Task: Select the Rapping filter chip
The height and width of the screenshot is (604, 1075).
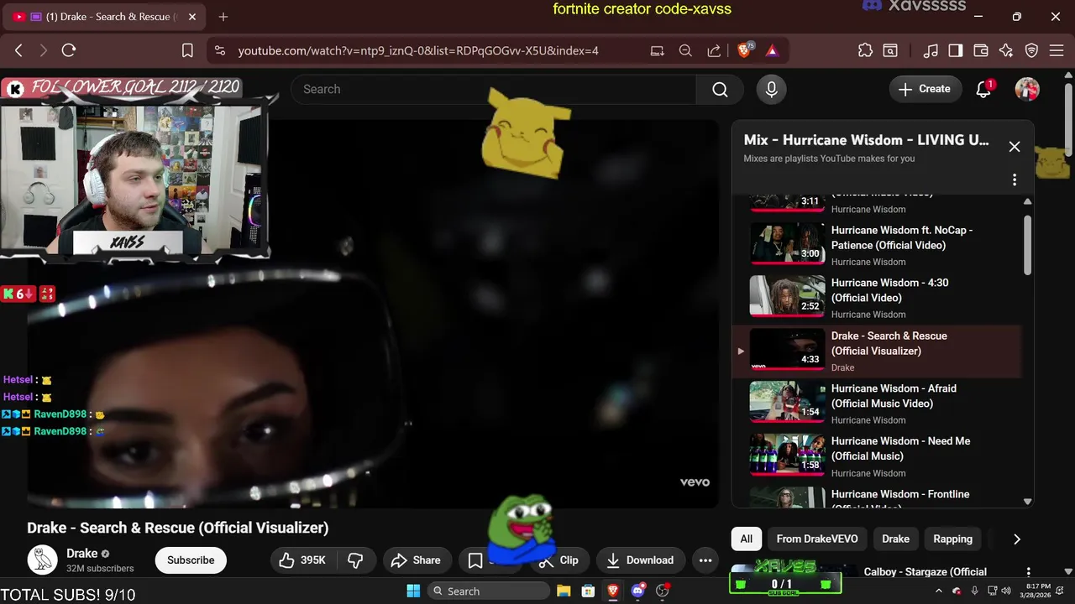Action: point(952,539)
